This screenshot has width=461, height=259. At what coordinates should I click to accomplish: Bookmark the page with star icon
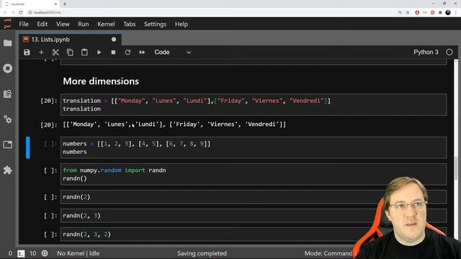coord(408,12)
